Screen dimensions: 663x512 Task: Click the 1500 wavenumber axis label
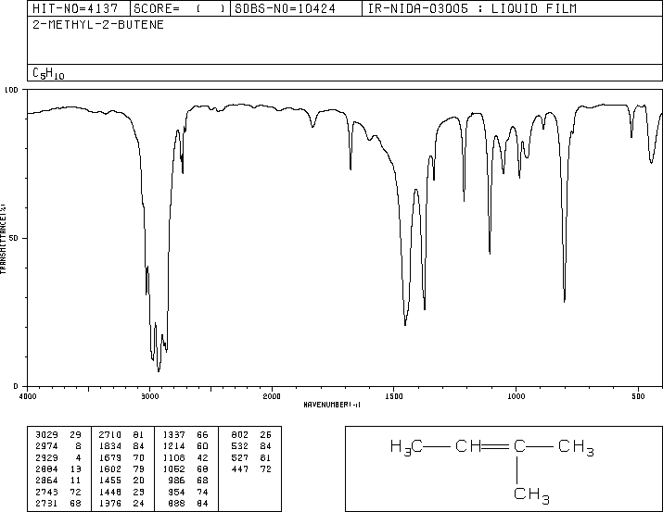point(394,396)
